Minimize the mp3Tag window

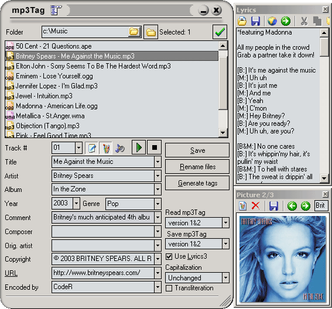[203, 11]
